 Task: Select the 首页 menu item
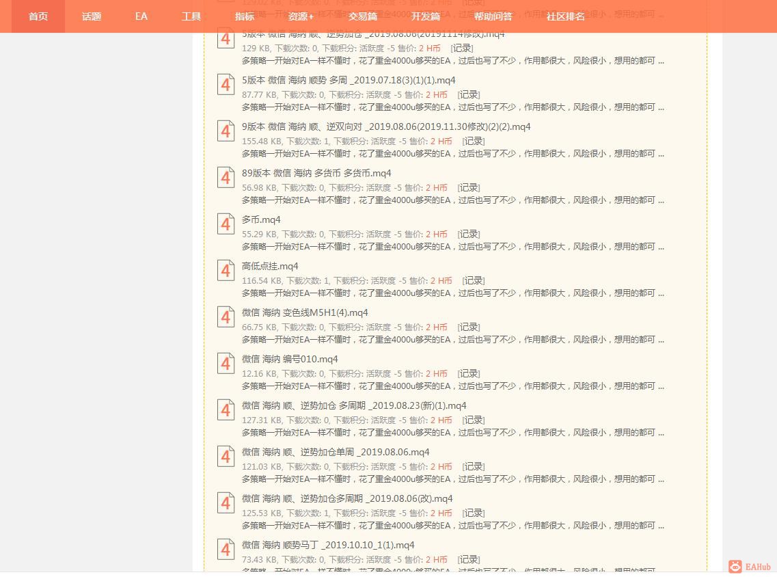38,16
